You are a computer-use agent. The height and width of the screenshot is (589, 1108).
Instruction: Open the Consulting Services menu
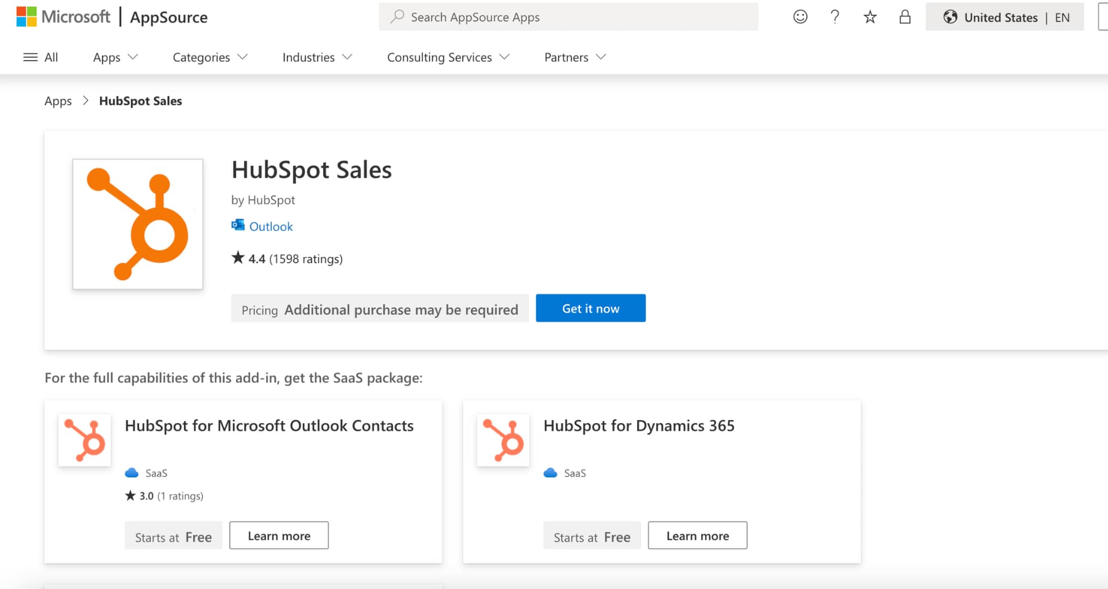[448, 57]
